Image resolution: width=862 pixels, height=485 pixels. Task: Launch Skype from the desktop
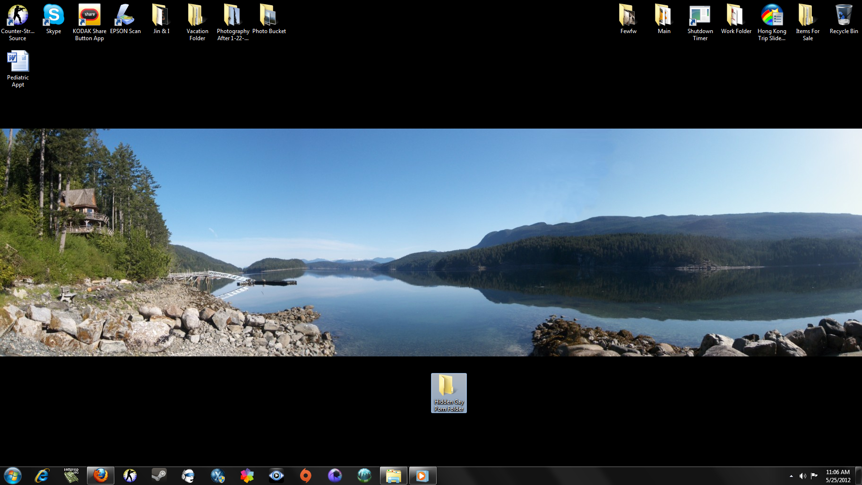tap(53, 19)
